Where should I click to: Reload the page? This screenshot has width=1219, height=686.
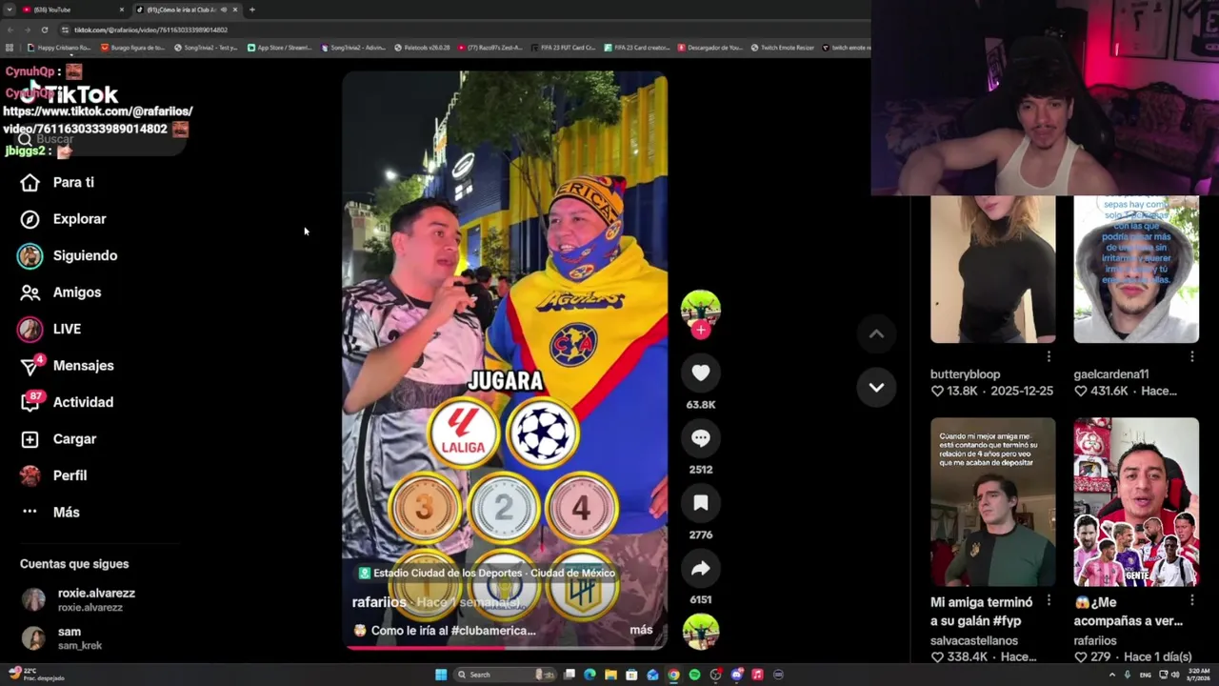click(x=44, y=30)
